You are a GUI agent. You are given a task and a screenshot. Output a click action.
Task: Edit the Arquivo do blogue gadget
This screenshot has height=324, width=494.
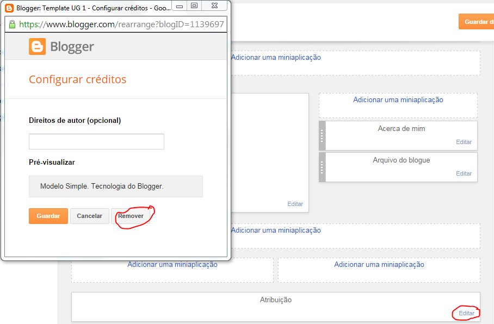(x=464, y=173)
